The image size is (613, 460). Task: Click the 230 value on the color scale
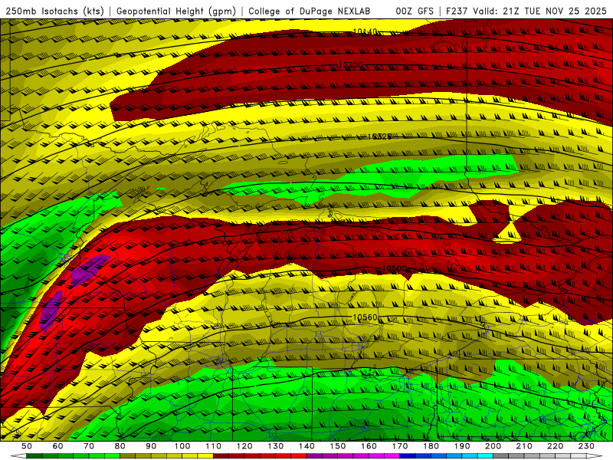[586, 446]
